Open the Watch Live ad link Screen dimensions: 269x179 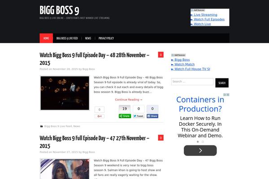click(202, 24)
